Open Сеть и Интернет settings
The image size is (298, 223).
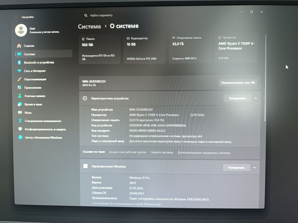coord(44,71)
